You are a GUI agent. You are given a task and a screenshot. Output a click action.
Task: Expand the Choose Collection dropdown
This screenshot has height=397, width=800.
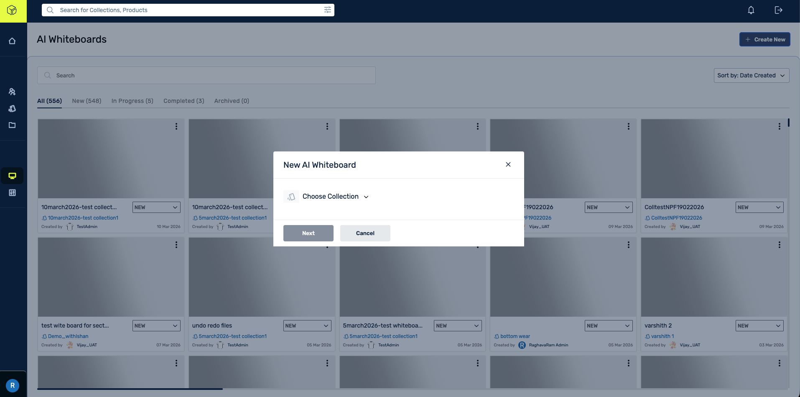click(x=335, y=197)
